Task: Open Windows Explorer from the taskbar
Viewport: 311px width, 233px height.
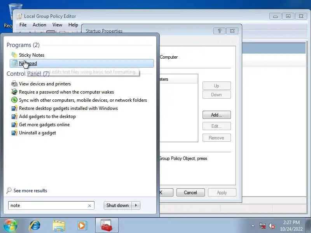Action: point(59,226)
